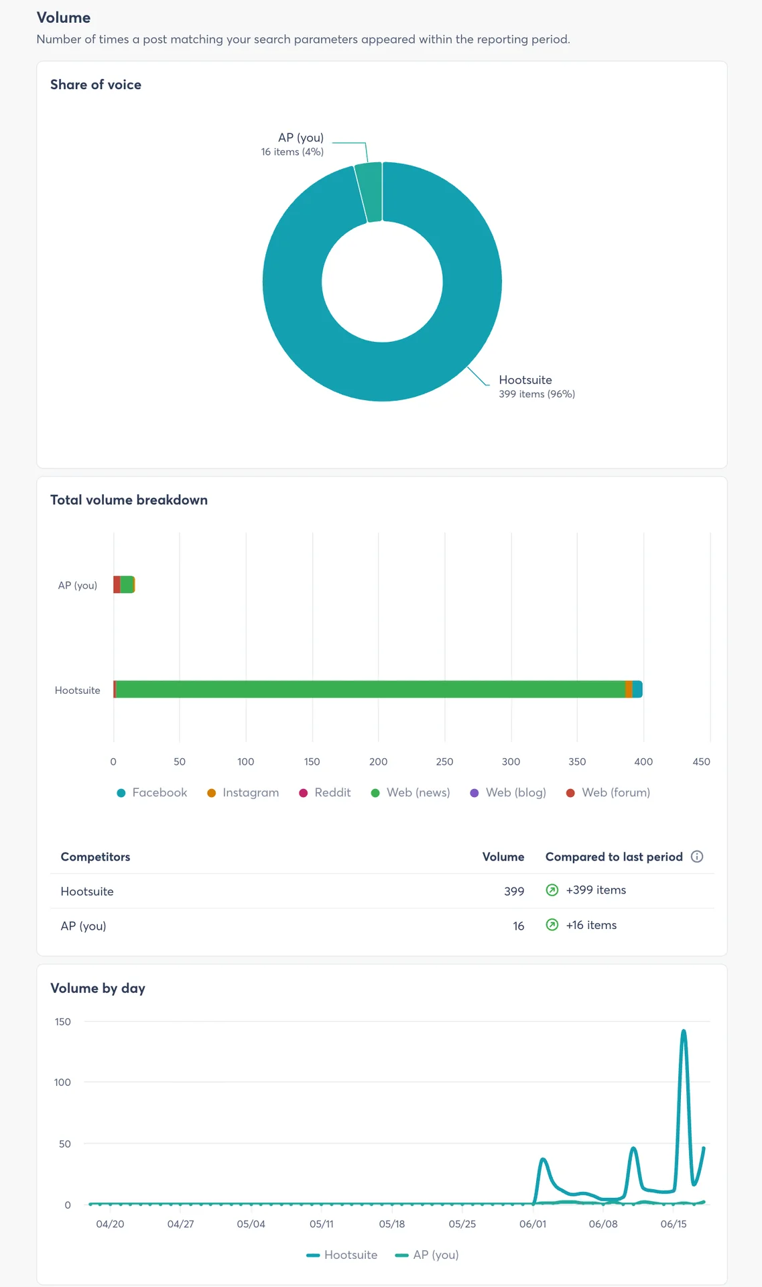Toggle the Reddit legend item
762x1287 pixels.
point(325,792)
